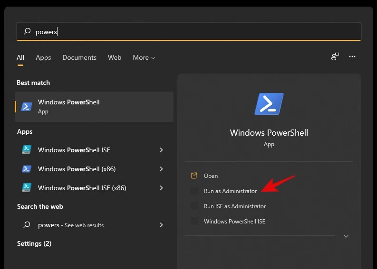Expand the web results chevron for 'powers'
Image resolution: width=377 pixels, height=269 pixels.
click(x=161, y=225)
